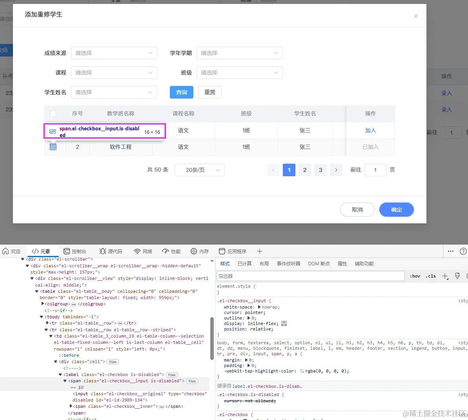Expand the white-space nowrap value triangle
This screenshot has width=468, height=420.
tap(259, 307)
